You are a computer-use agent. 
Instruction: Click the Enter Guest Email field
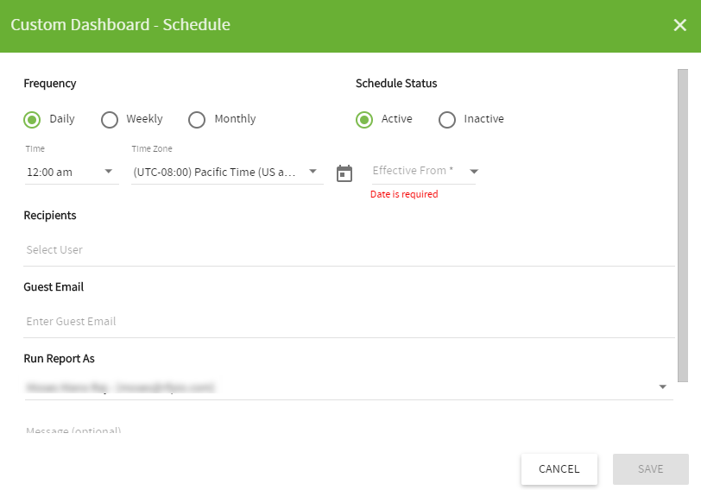349,321
